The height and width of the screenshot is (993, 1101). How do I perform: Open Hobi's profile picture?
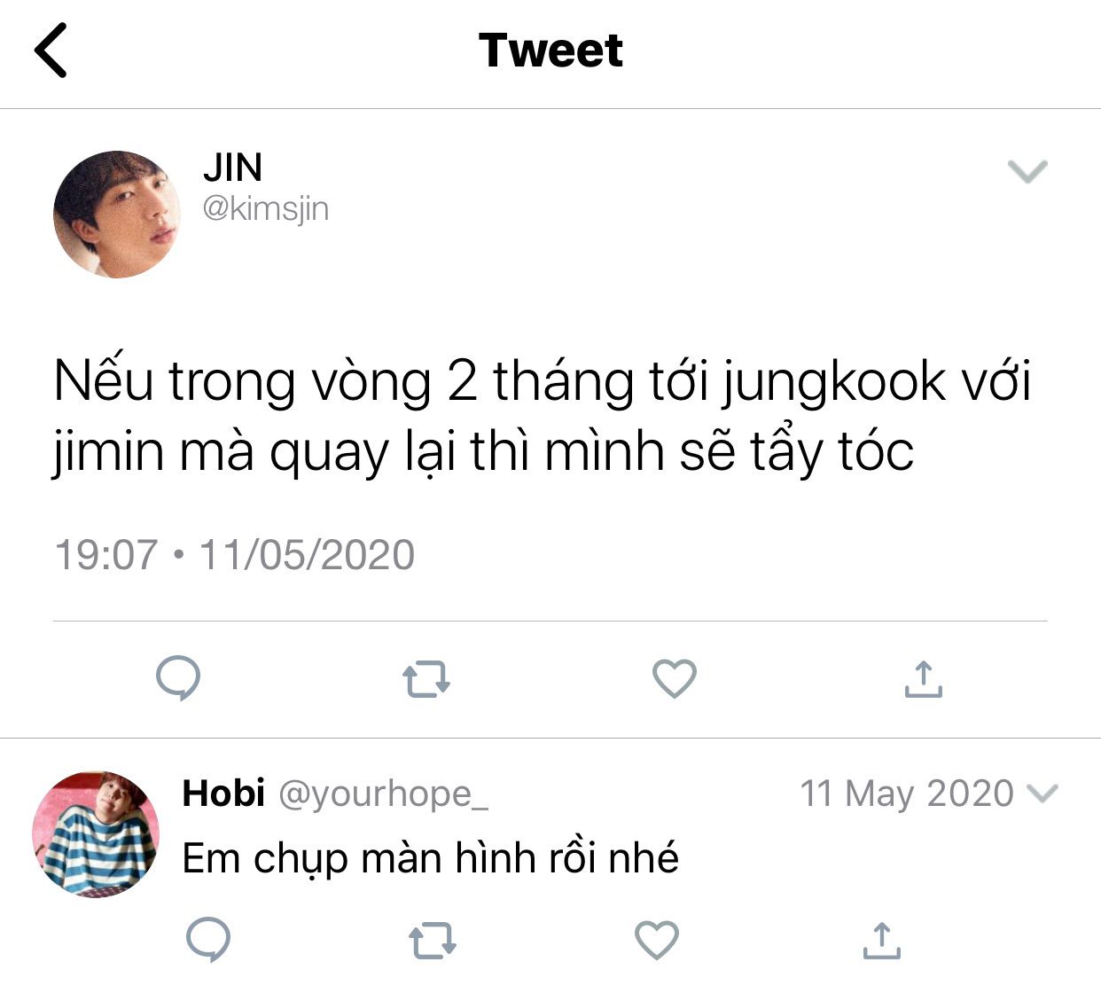tap(96, 833)
